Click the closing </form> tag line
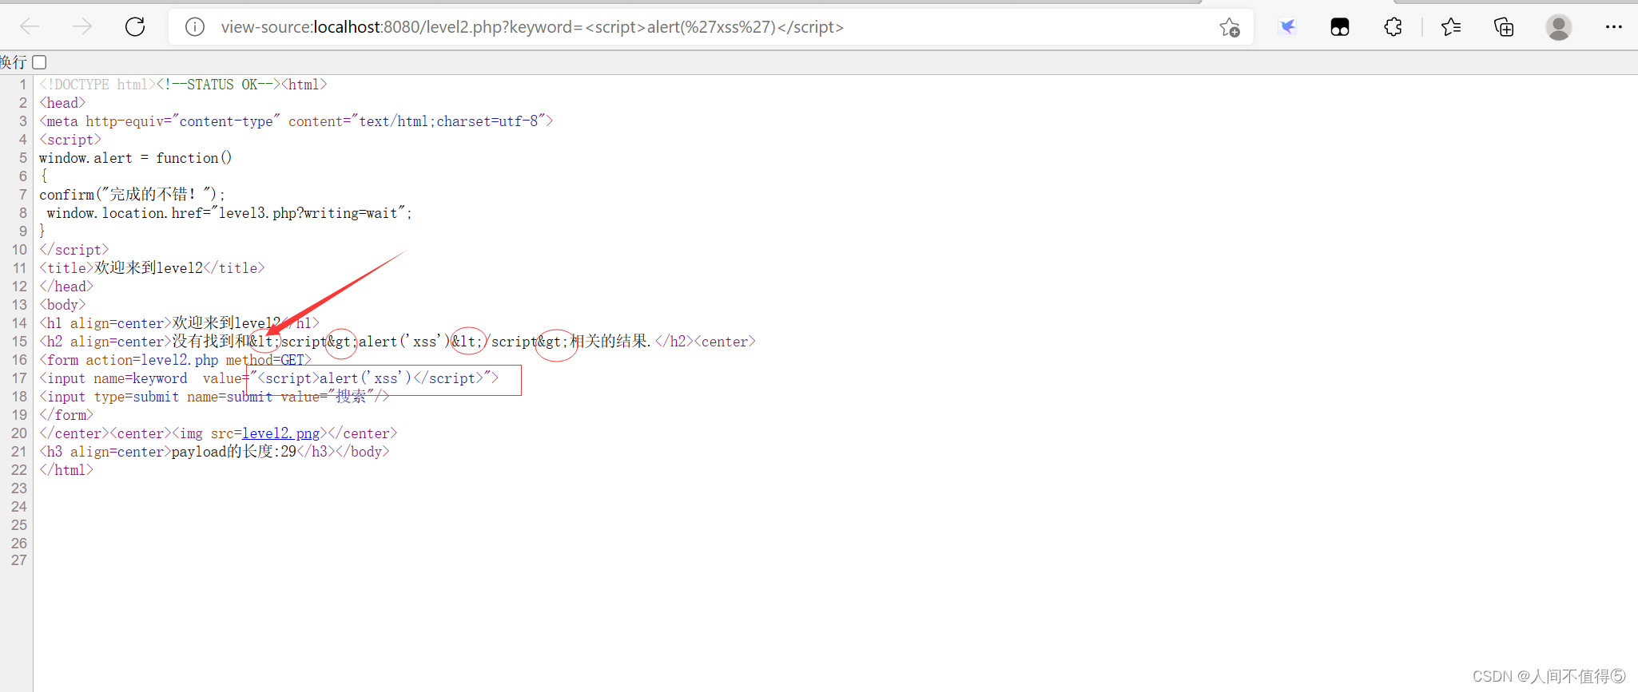The width and height of the screenshot is (1638, 692). click(x=66, y=415)
